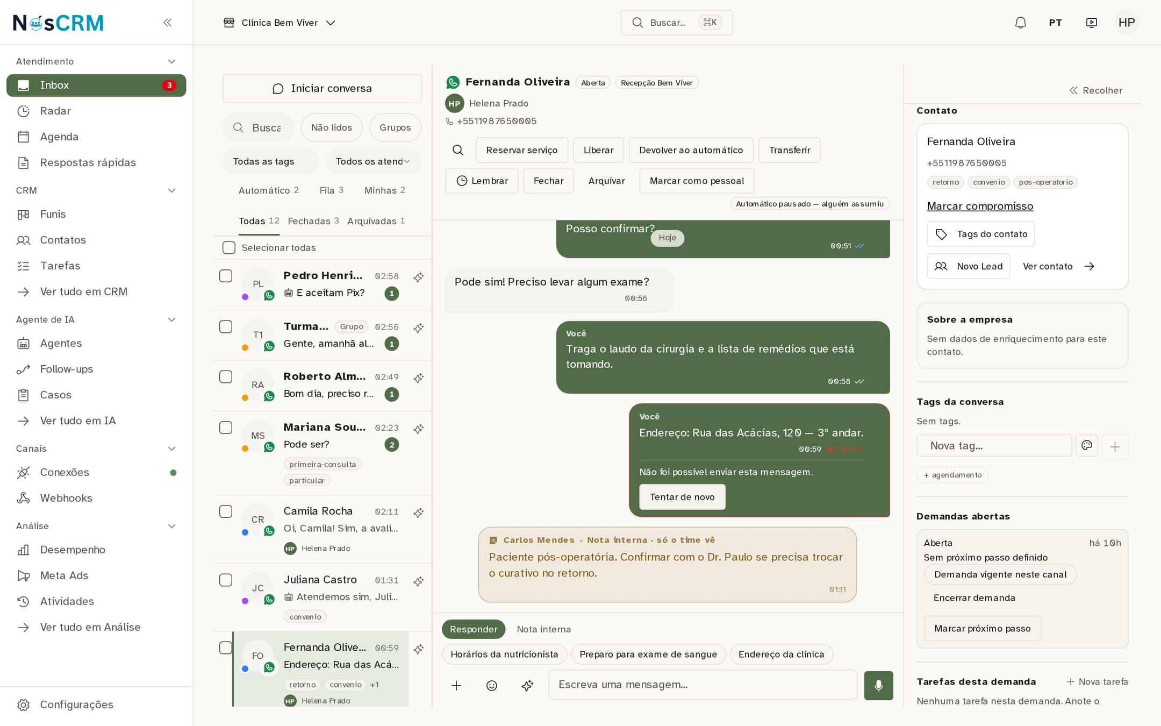This screenshot has height=726, width=1161.
Task: Open Todas as tags filter dropdown
Action: coord(270,161)
